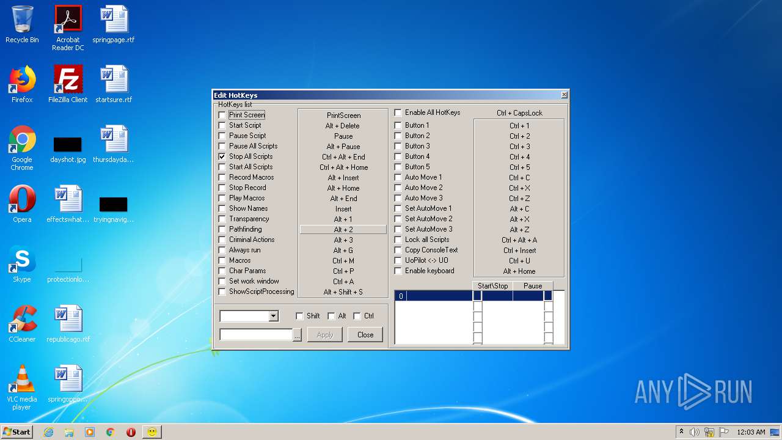The image size is (782, 440).
Task: Open the key selection dropdown
Action: 273,316
